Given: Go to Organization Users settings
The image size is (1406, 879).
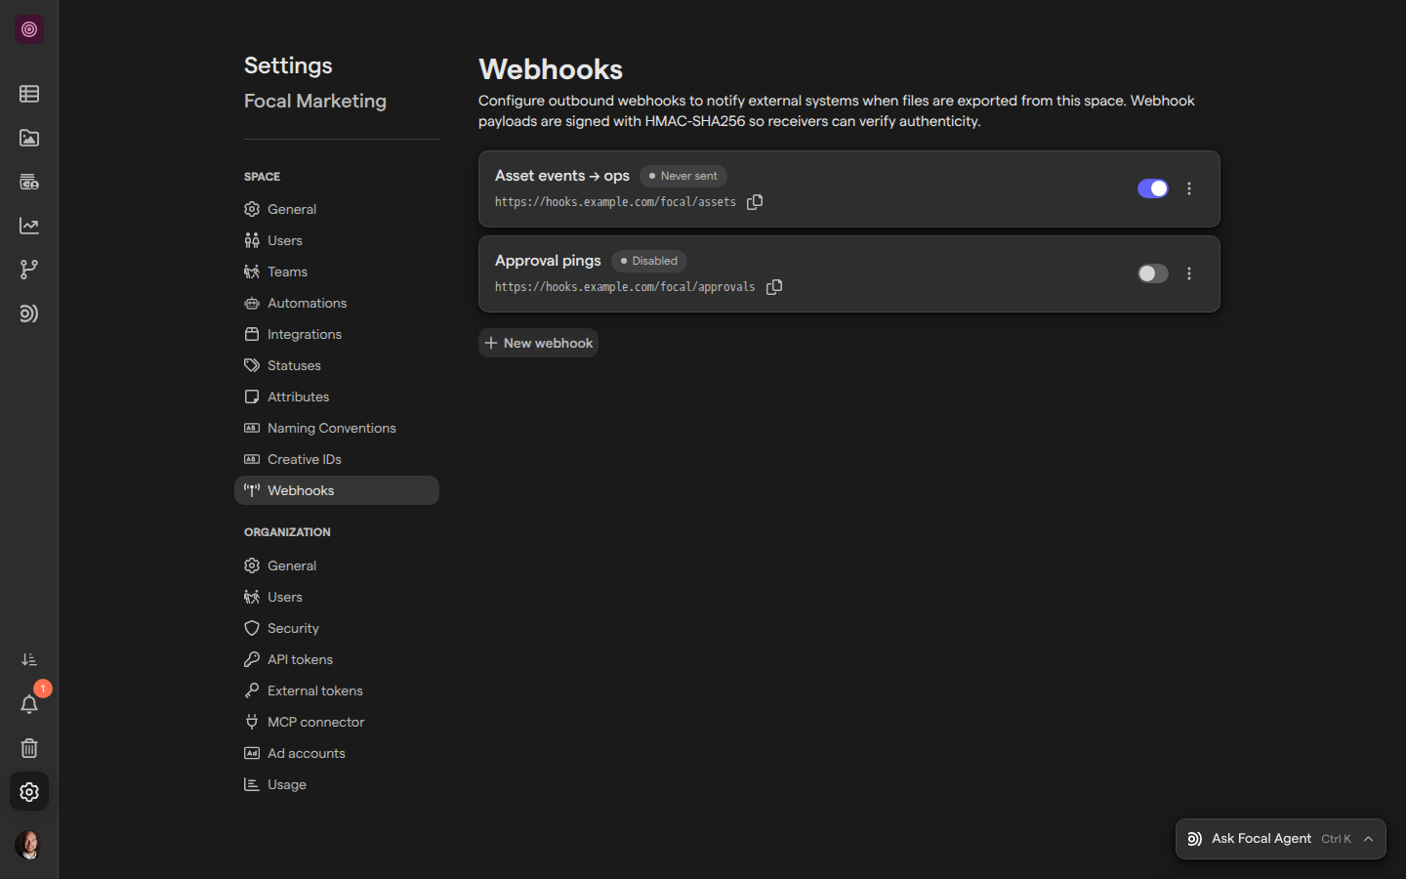Looking at the screenshot, I should coord(337,597).
